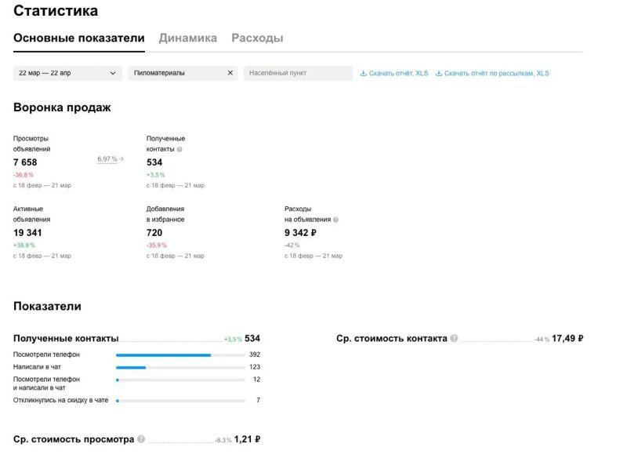
Task: Open the "Пиломатериалы" category selector
Action: tap(176, 73)
